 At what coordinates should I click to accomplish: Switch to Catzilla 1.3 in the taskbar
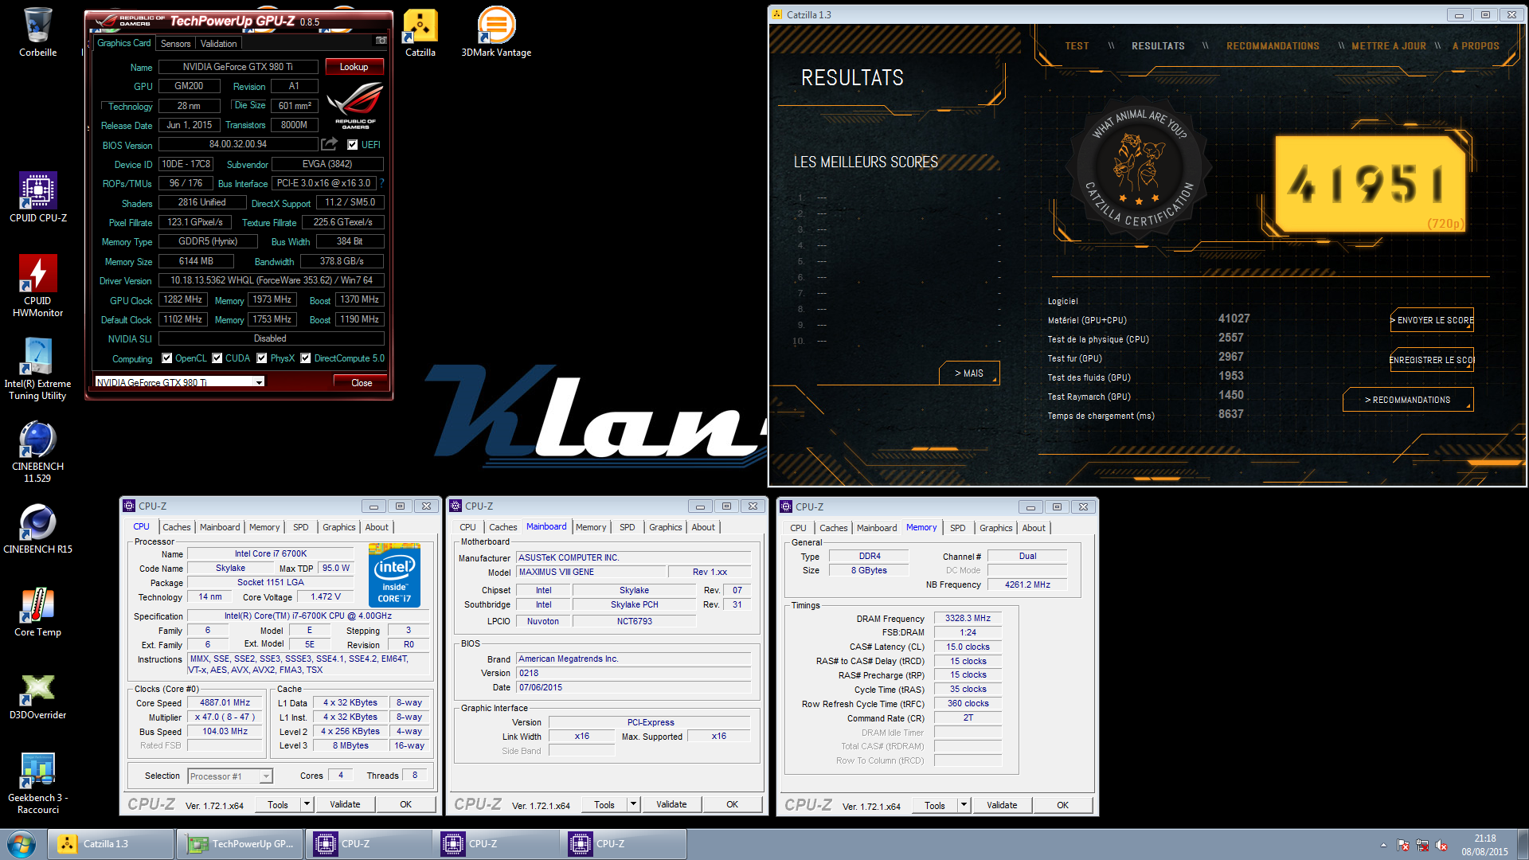pyautogui.click(x=111, y=844)
